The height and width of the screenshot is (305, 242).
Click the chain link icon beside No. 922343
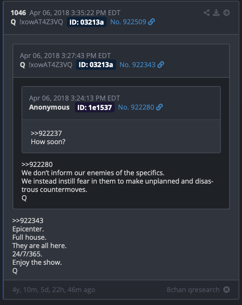point(161,64)
